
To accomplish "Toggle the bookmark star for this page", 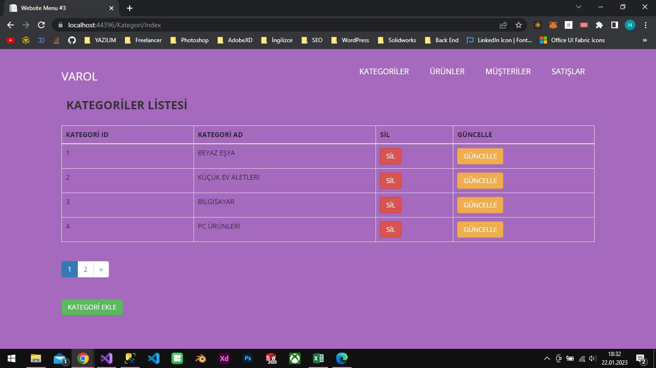I will (x=519, y=25).
